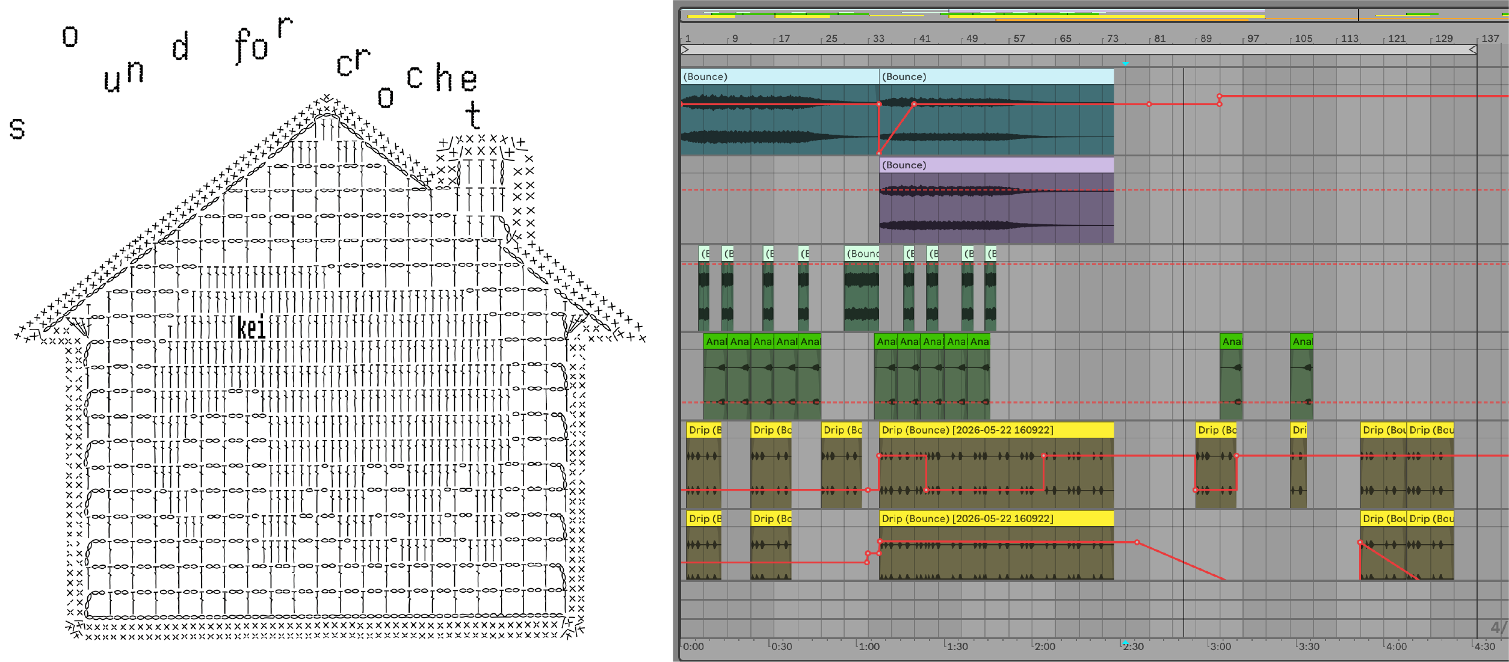Click the loop brace start handle arrow
Image resolution: width=1509 pixels, height=662 pixels.
pos(685,50)
